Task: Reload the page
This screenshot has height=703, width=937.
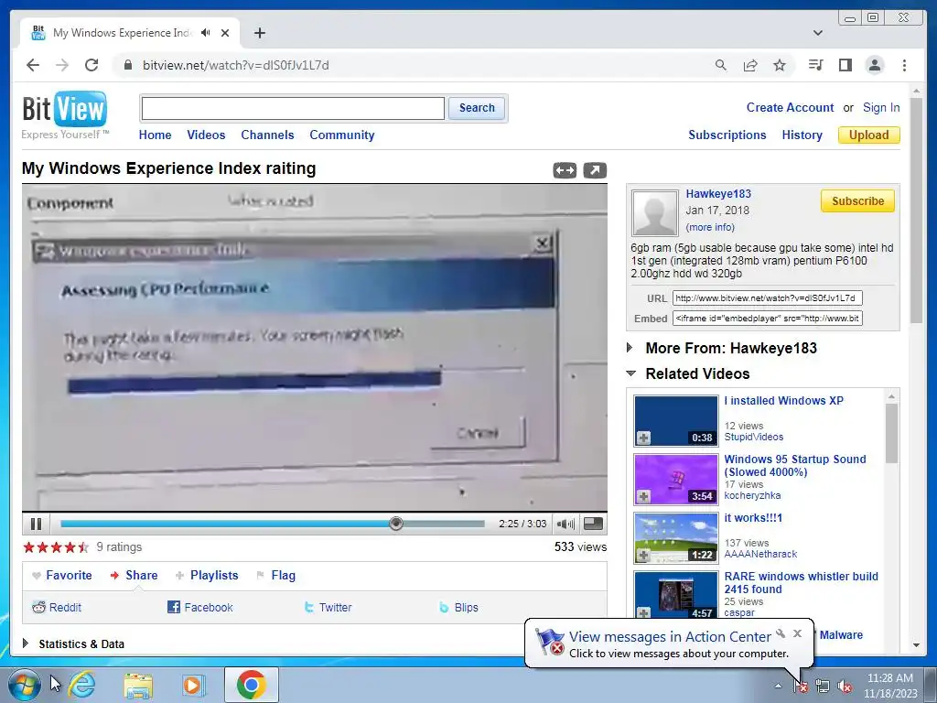Action: [x=92, y=65]
